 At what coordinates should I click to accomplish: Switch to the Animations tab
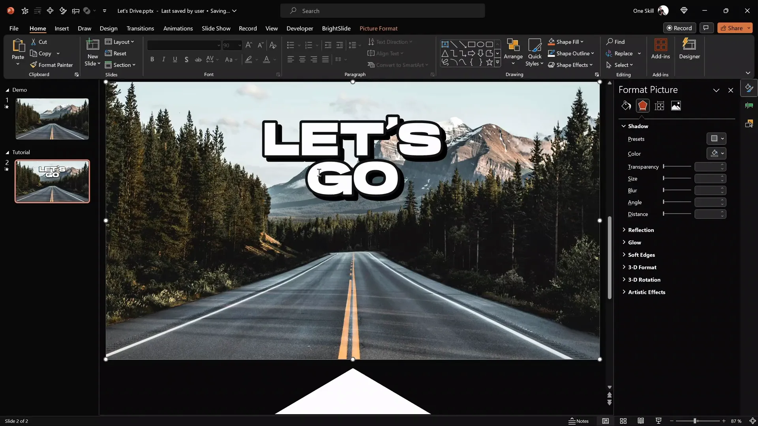pos(178,28)
